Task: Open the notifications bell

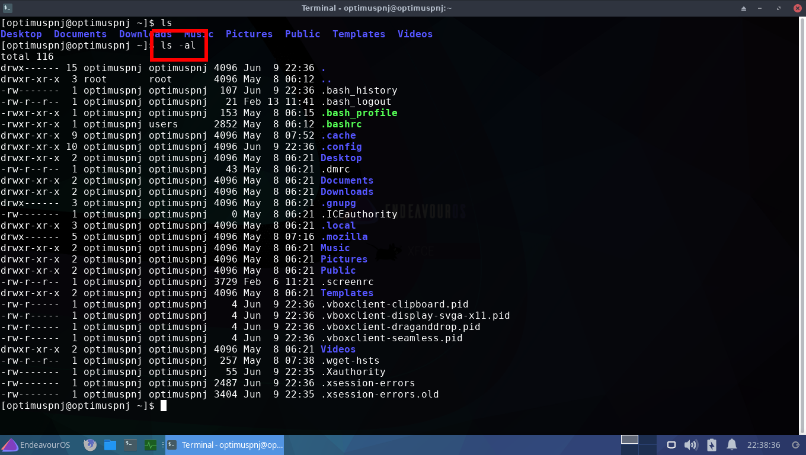Action: tap(732, 445)
